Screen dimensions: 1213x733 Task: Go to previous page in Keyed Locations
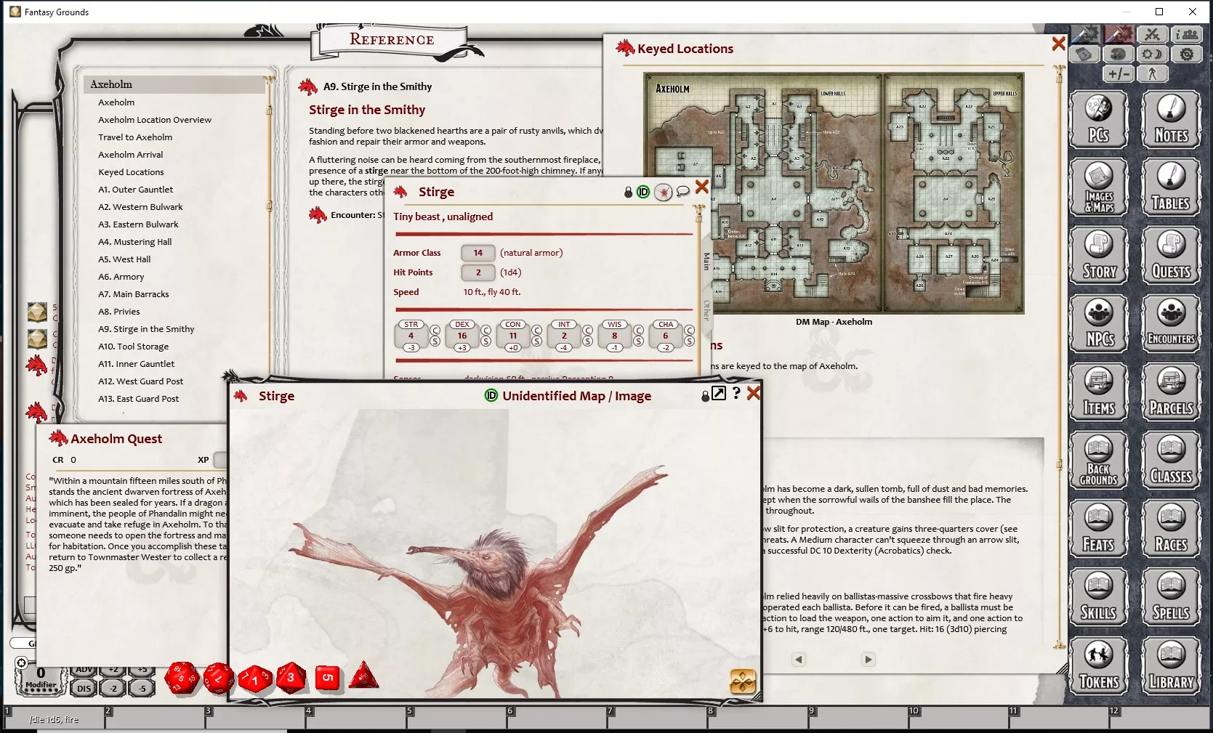(x=799, y=660)
